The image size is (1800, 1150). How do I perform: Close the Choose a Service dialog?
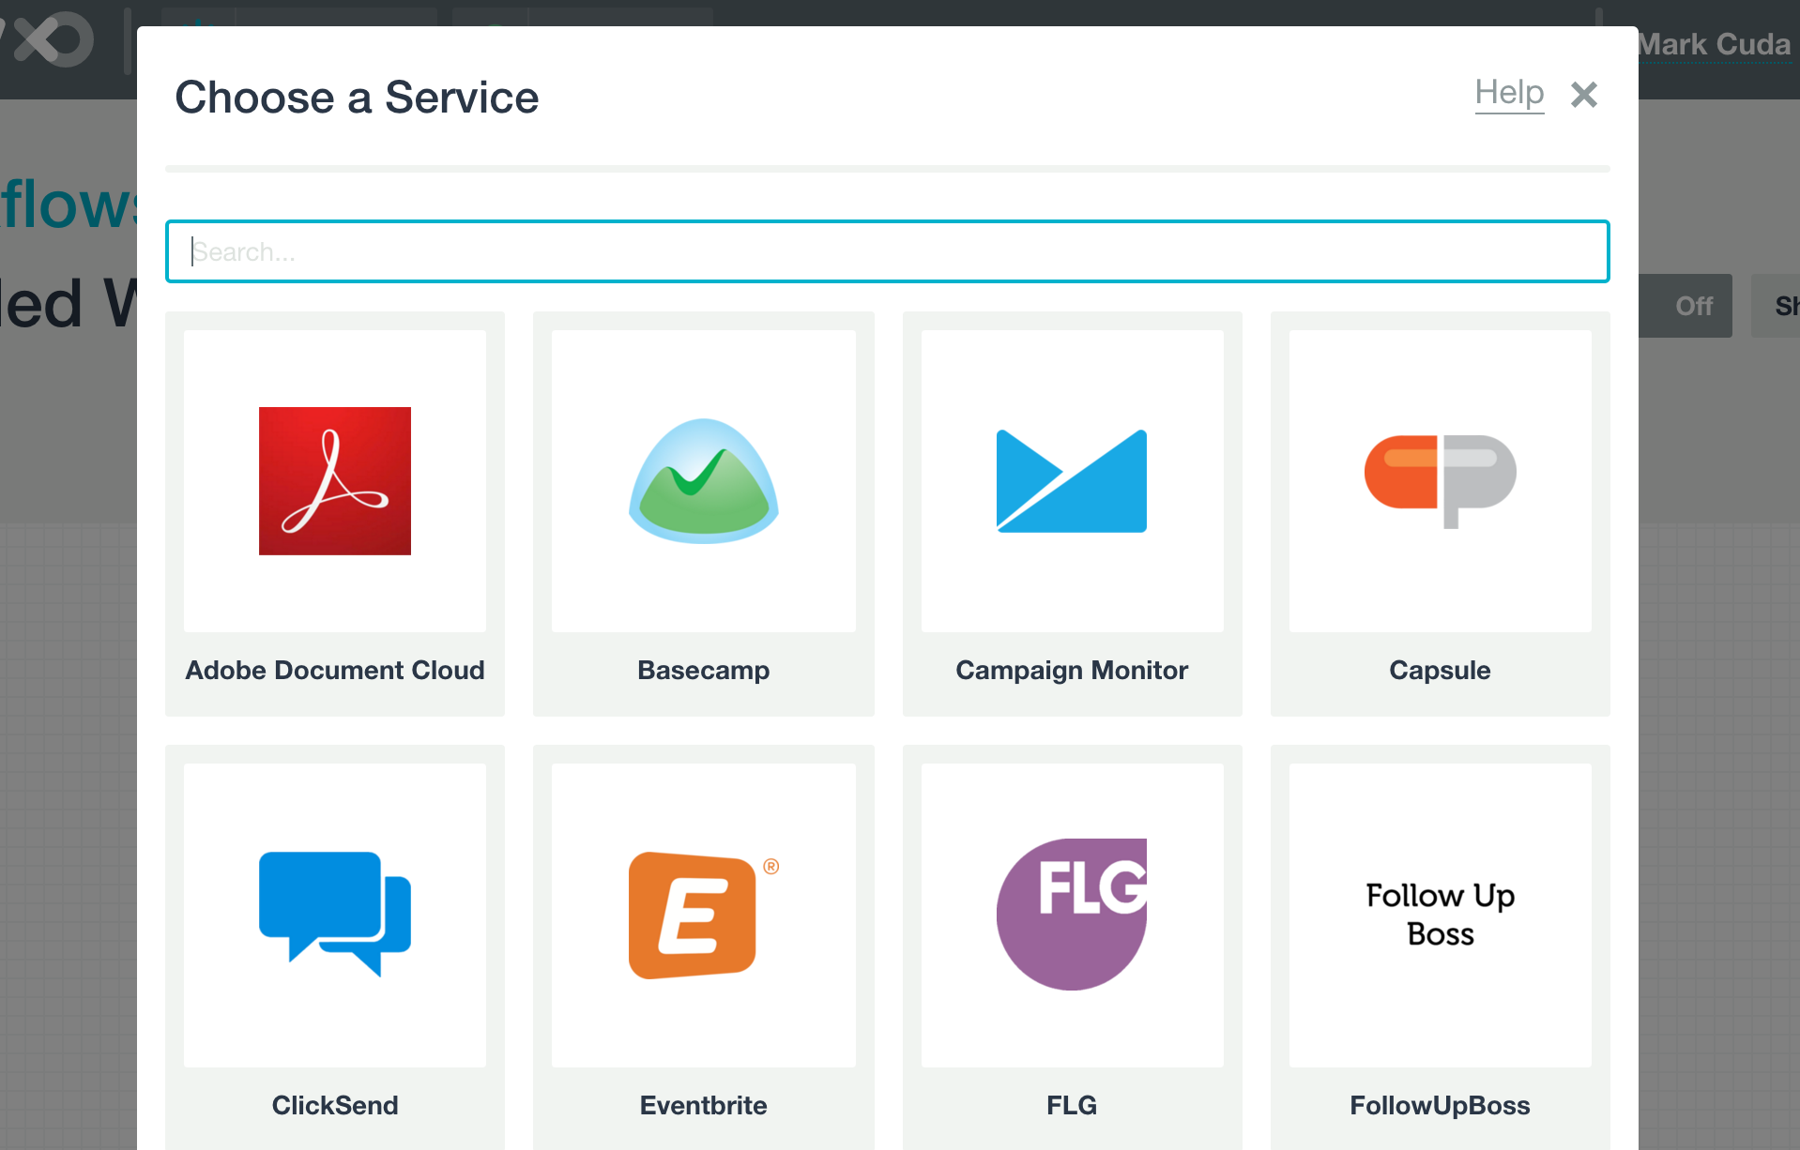pos(1584,95)
